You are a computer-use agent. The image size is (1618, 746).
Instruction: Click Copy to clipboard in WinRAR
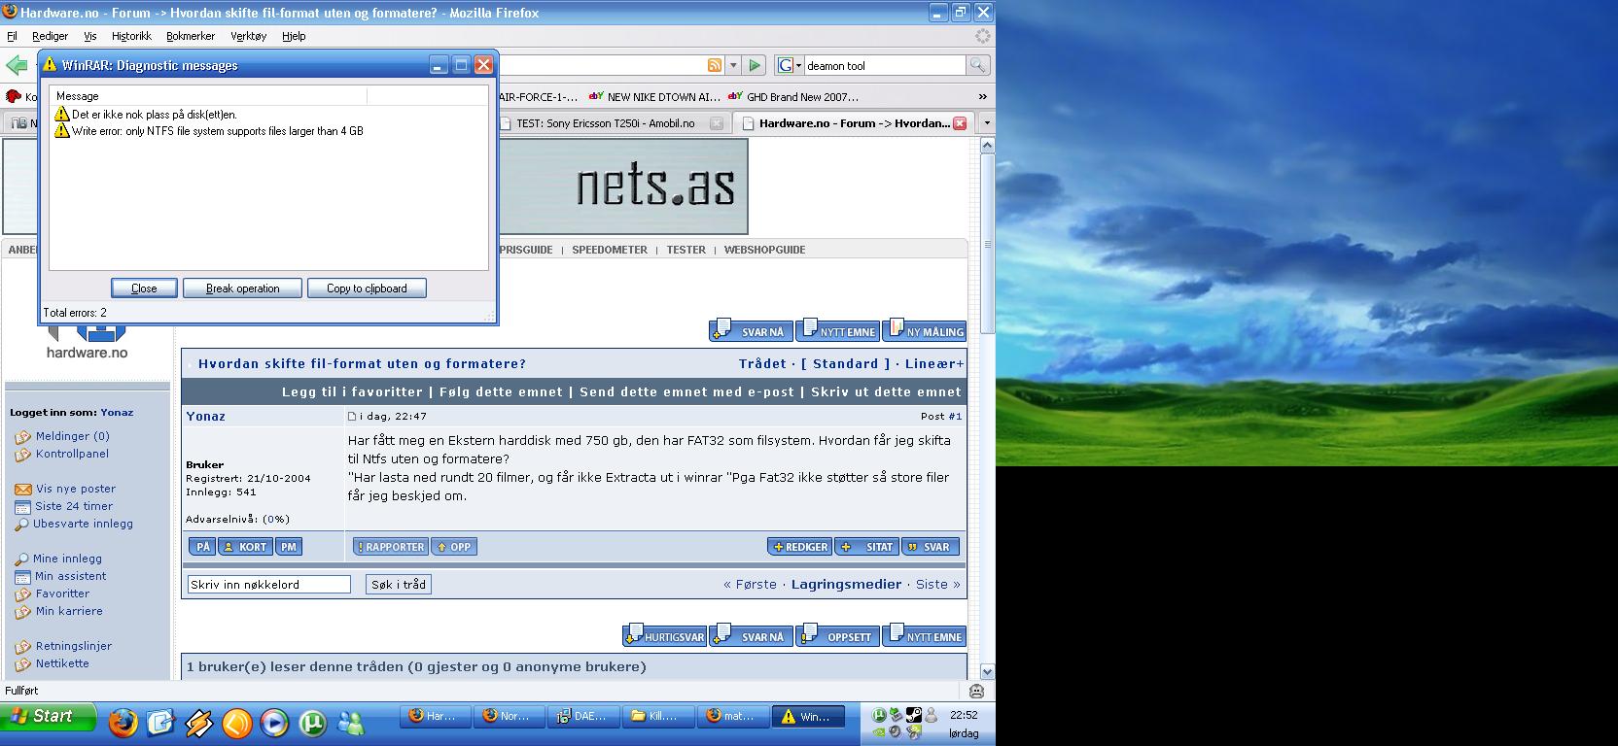click(x=367, y=288)
